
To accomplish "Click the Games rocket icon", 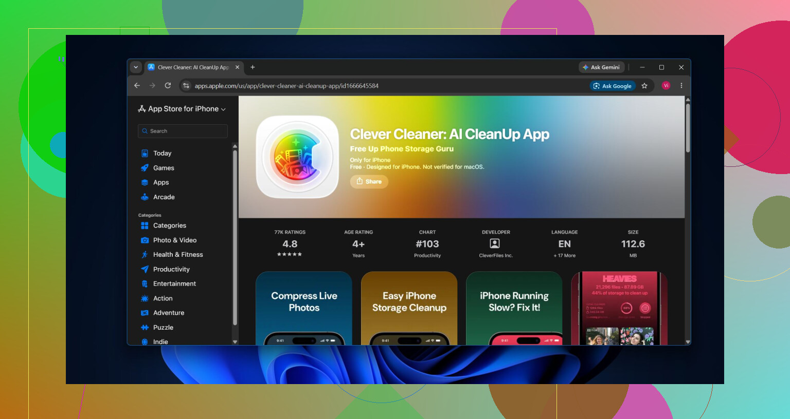I will [145, 168].
